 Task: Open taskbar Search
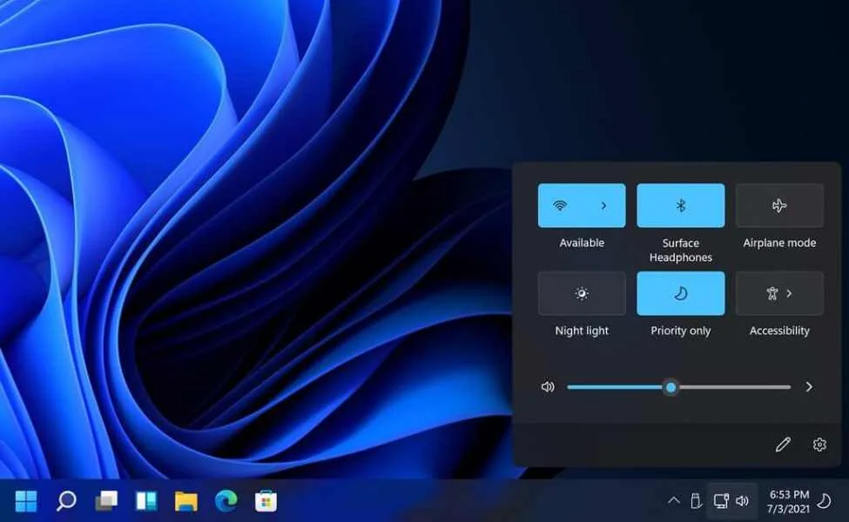66,501
